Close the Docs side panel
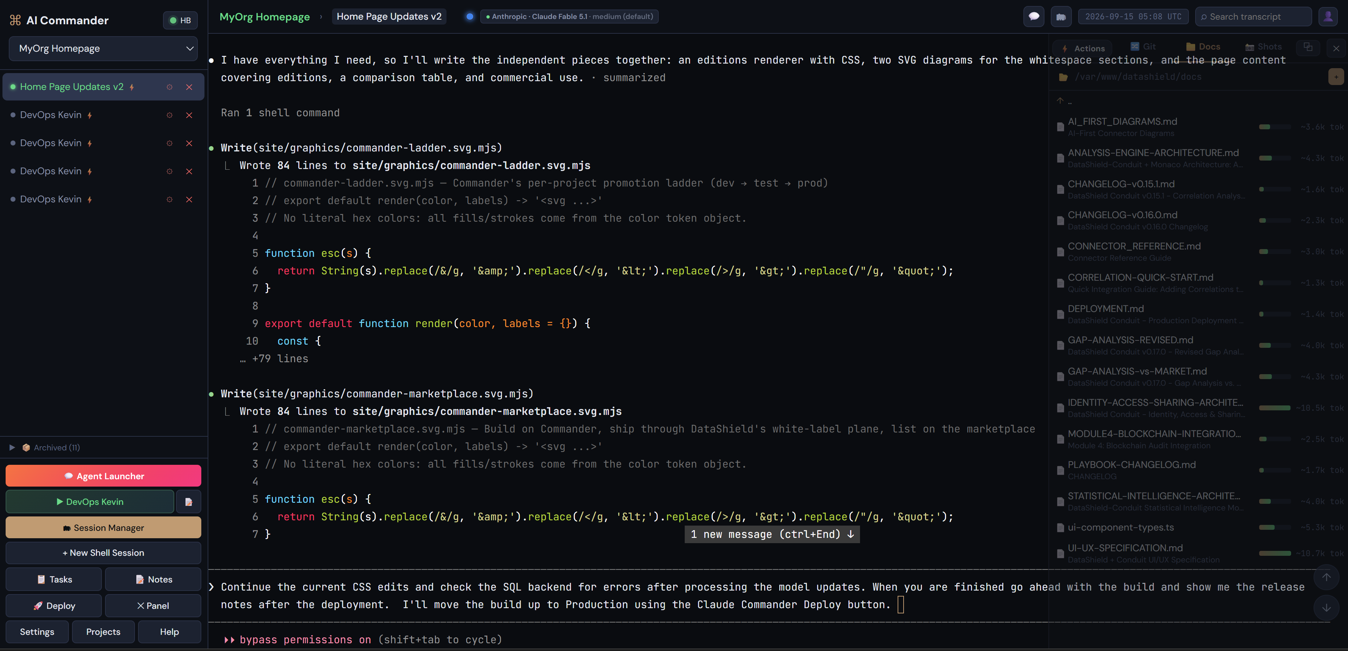The width and height of the screenshot is (1348, 651). (x=1336, y=48)
